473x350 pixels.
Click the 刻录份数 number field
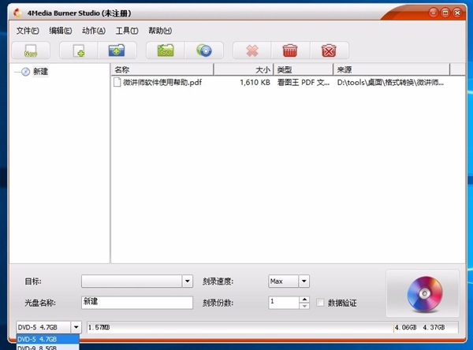pos(284,303)
